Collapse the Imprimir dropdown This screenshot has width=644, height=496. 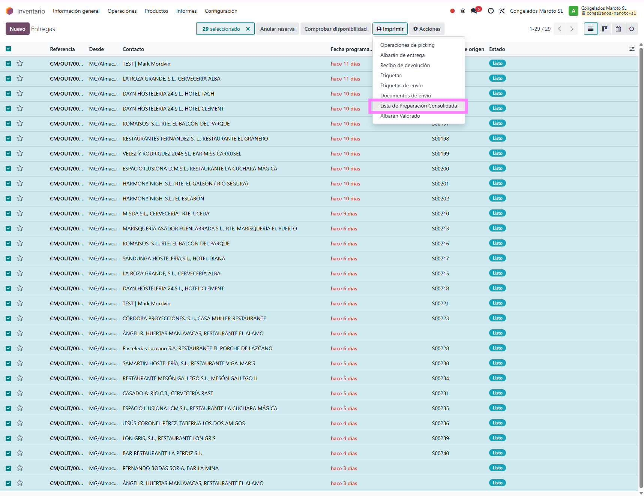point(390,29)
